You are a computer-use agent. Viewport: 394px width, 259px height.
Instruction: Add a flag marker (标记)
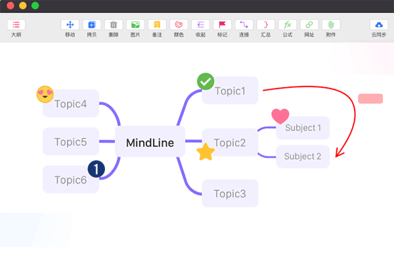pos(222,25)
